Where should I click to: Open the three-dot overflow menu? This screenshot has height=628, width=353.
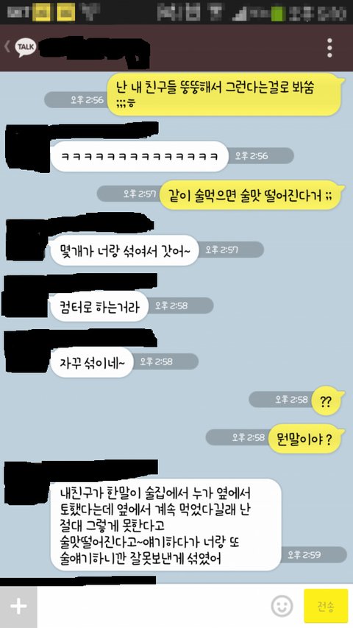(x=329, y=48)
